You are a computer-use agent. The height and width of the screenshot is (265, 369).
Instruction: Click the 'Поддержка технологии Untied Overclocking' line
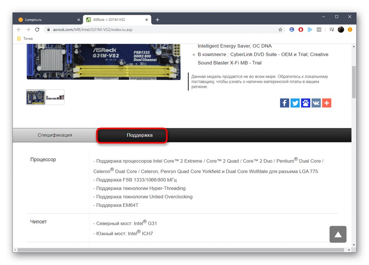point(143,197)
